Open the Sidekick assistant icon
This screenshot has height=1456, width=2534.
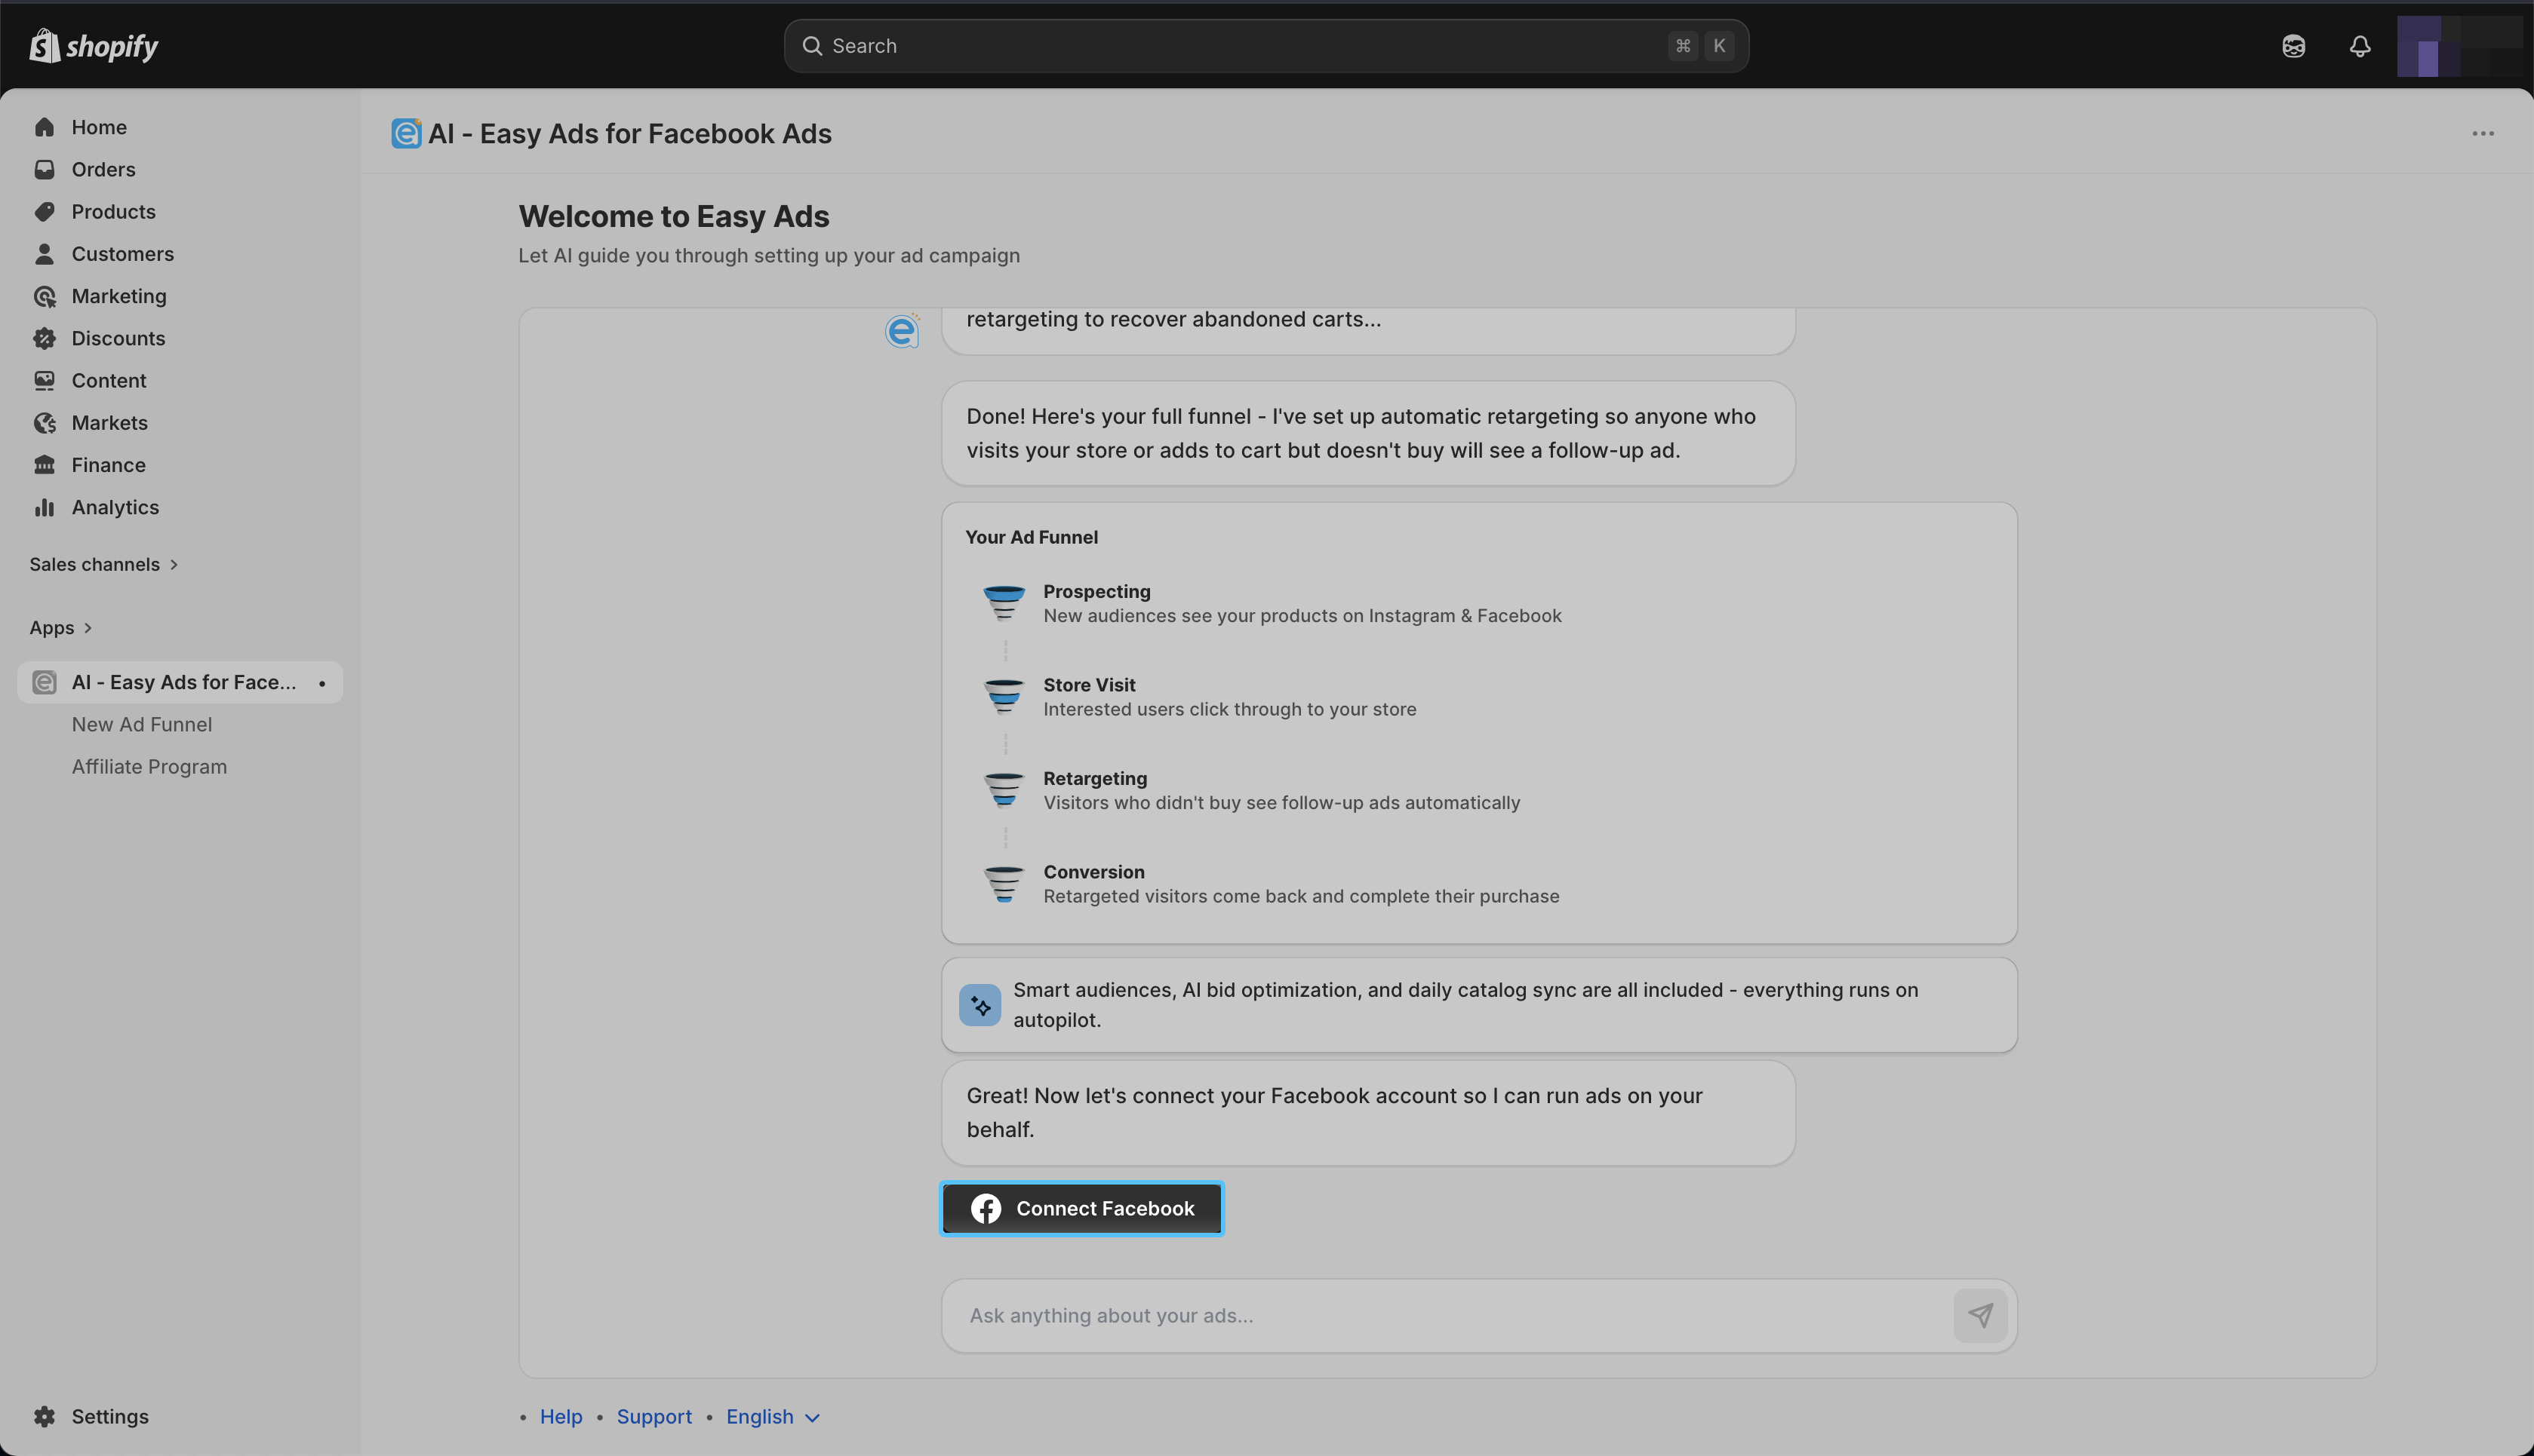pyautogui.click(x=2293, y=46)
